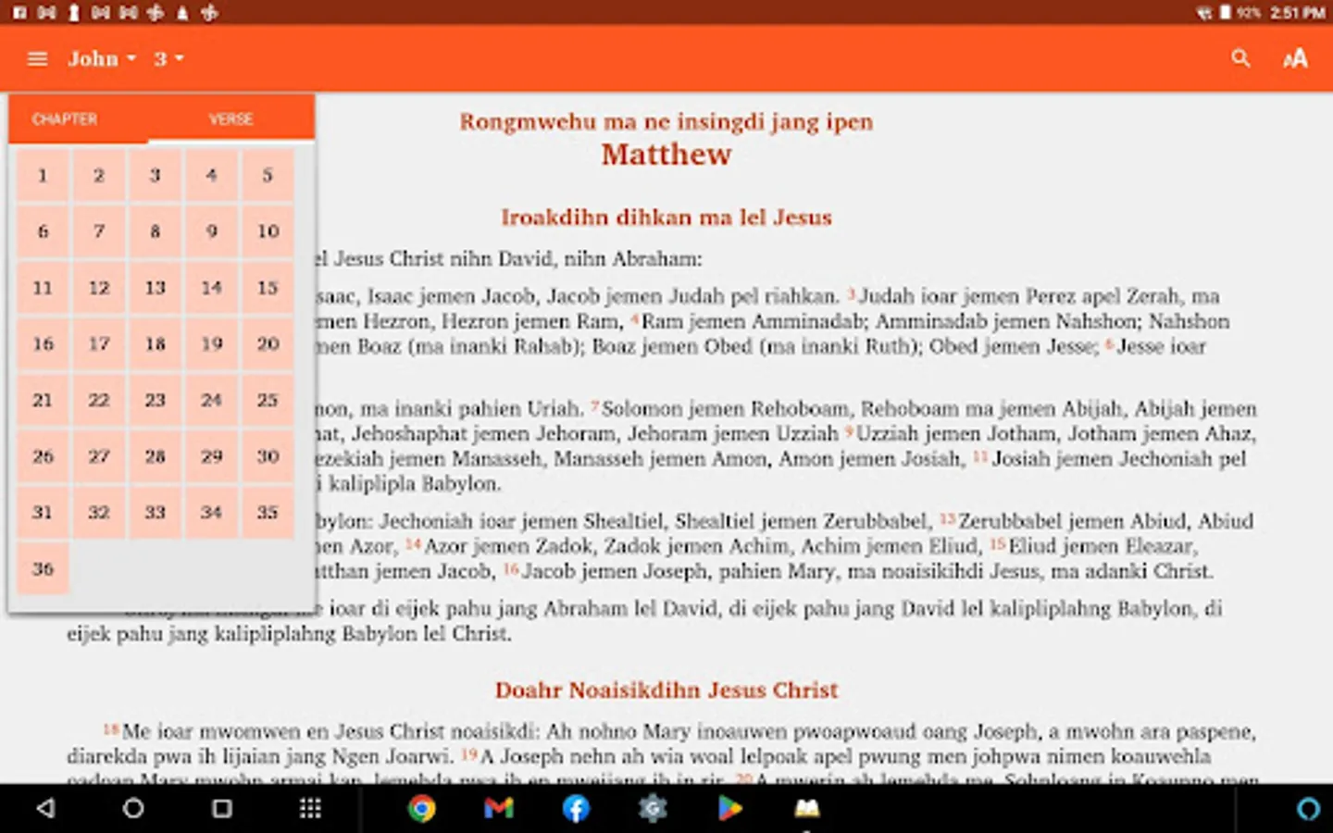Select number 28 in the grid

coord(156,456)
